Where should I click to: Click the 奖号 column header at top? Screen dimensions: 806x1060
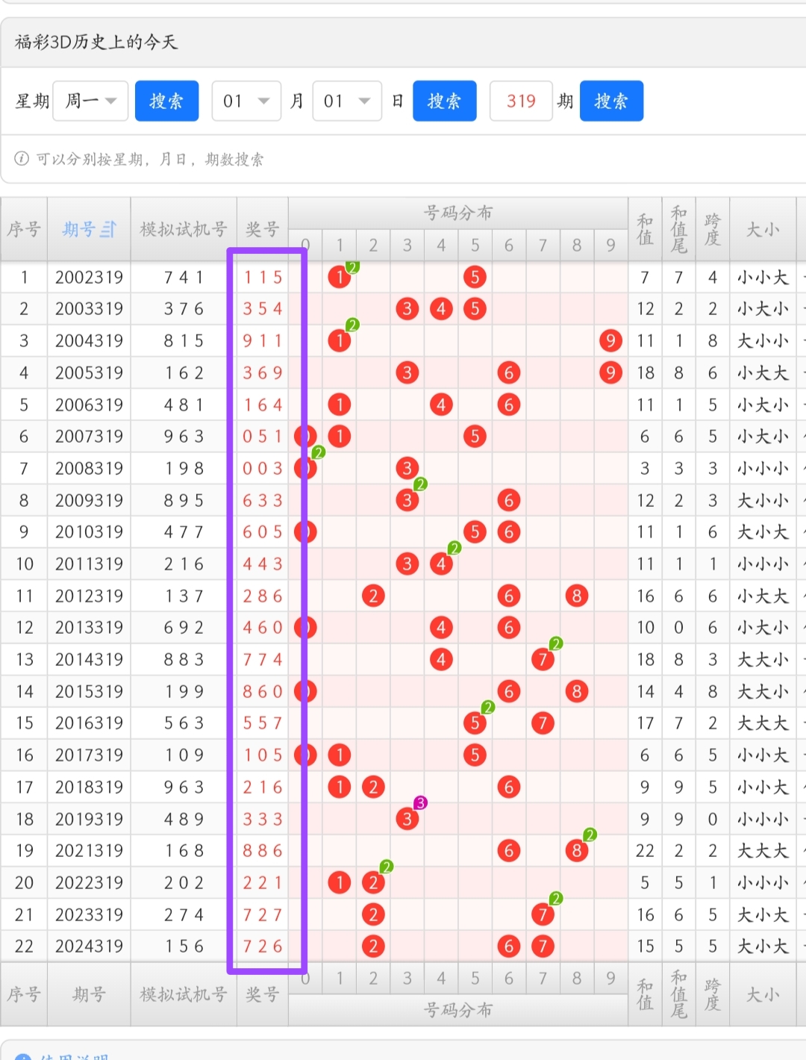coord(262,229)
